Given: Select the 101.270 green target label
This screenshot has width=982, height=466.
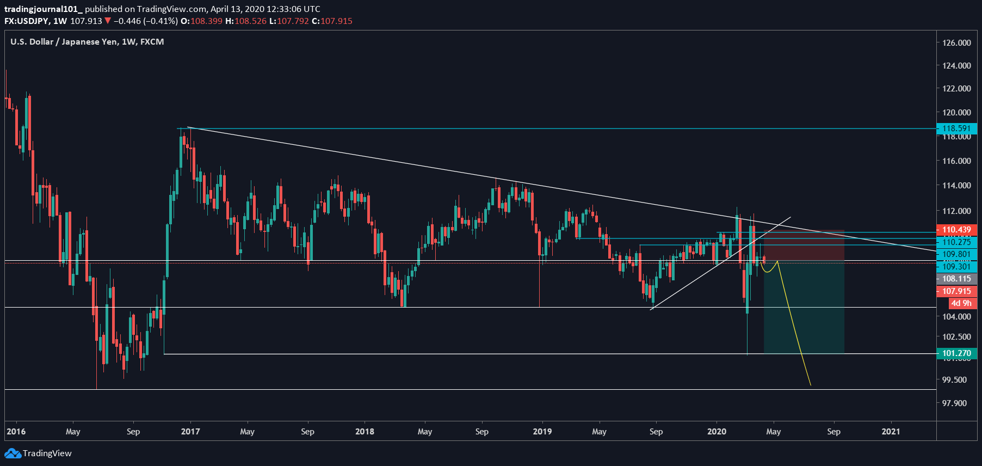Looking at the screenshot, I should pyautogui.click(x=956, y=353).
